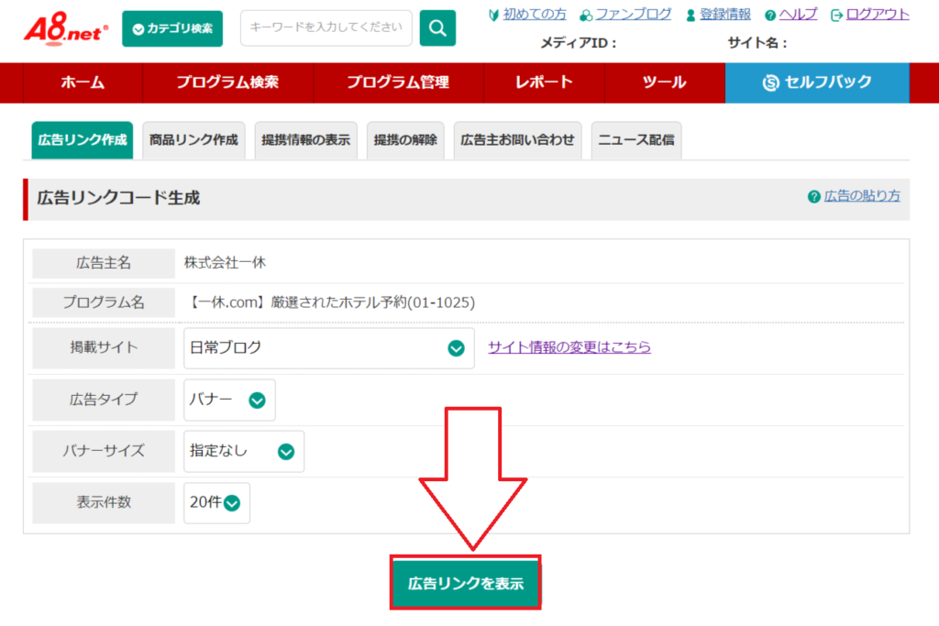Click the メディアID label

coord(578,43)
